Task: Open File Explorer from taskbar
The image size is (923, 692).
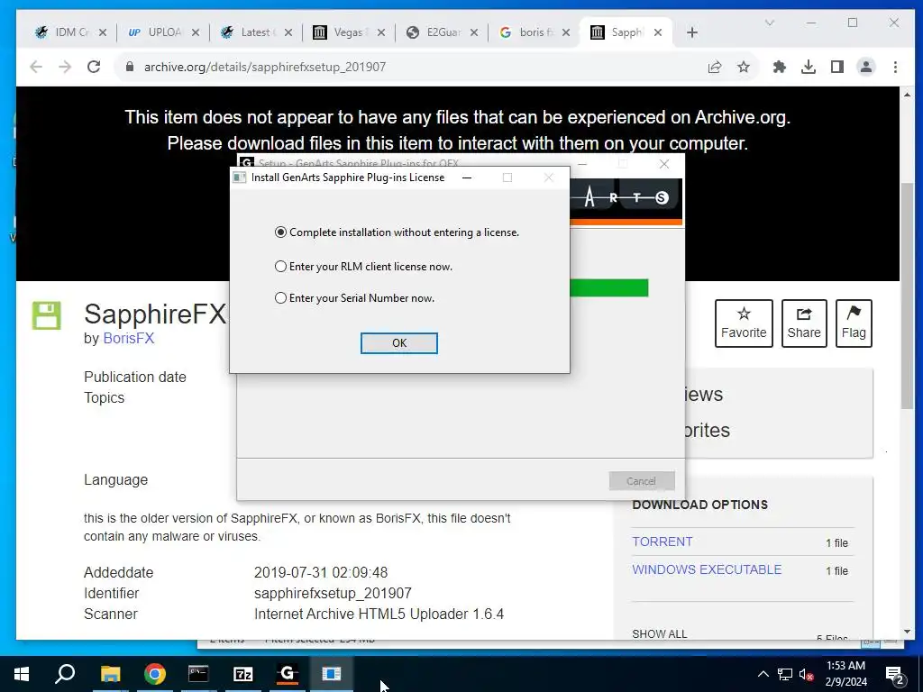Action: pyautogui.click(x=110, y=674)
